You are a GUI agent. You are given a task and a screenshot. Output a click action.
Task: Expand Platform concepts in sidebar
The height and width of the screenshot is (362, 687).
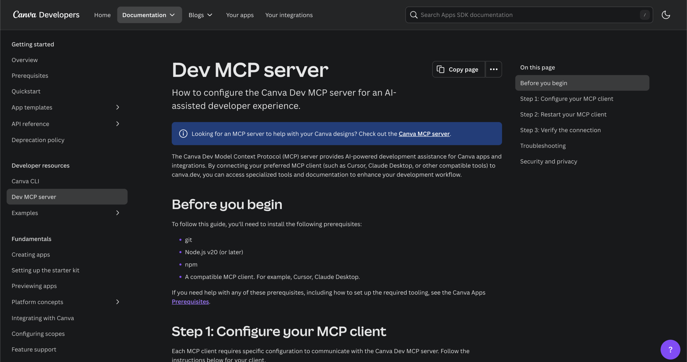point(118,302)
